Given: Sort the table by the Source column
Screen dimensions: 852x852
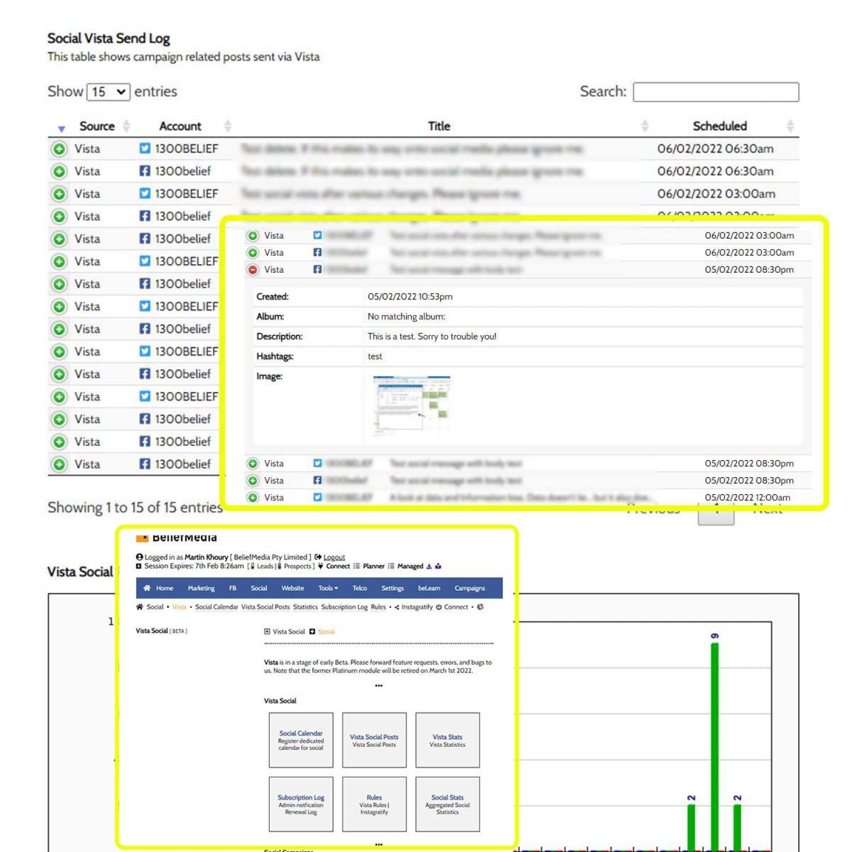Looking at the screenshot, I should coord(97,126).
